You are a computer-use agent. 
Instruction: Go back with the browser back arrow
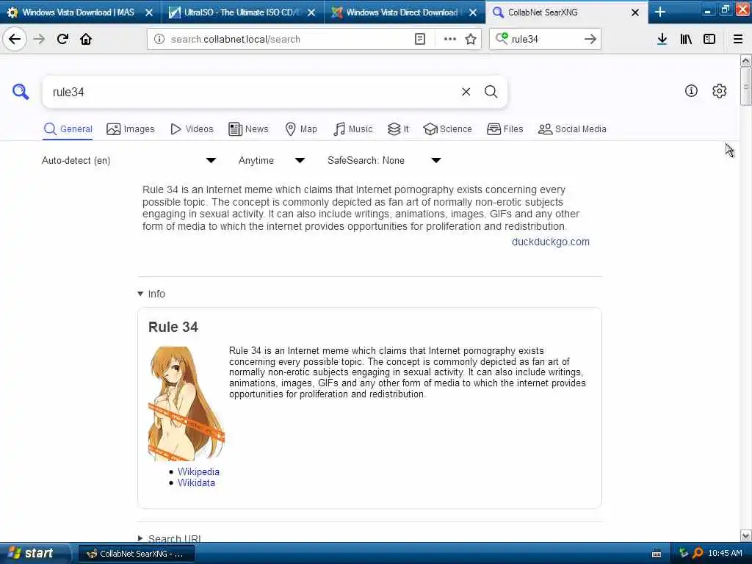pos(15,39)
